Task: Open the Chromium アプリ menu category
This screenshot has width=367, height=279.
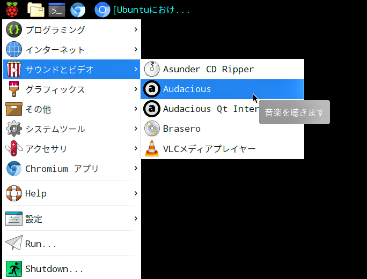Action: 71,168
